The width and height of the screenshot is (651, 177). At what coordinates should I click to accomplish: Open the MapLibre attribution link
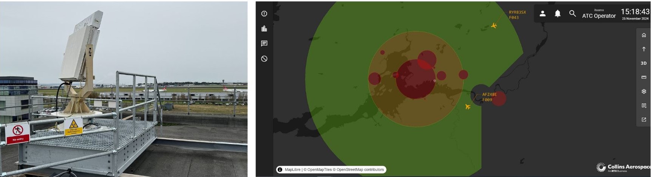[292, 169]
